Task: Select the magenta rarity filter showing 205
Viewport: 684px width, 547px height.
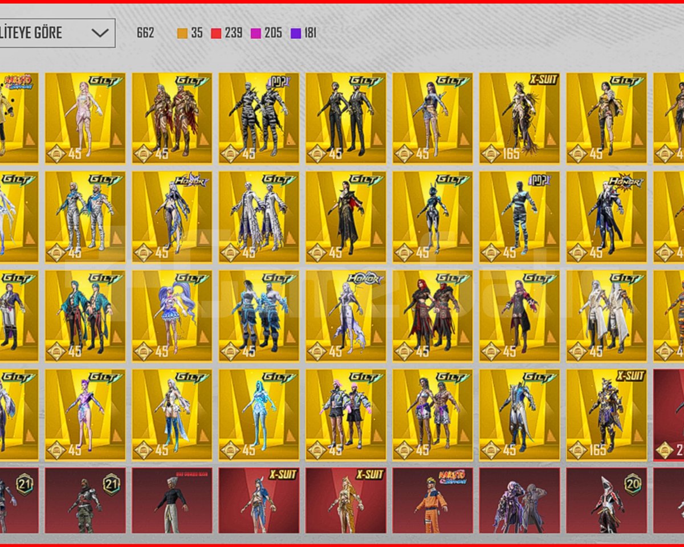Action: [x=266, y=33]
